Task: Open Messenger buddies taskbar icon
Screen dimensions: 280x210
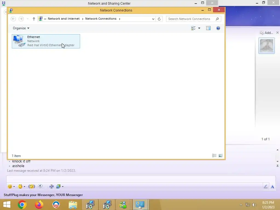Action: click(x=123, y=205)
